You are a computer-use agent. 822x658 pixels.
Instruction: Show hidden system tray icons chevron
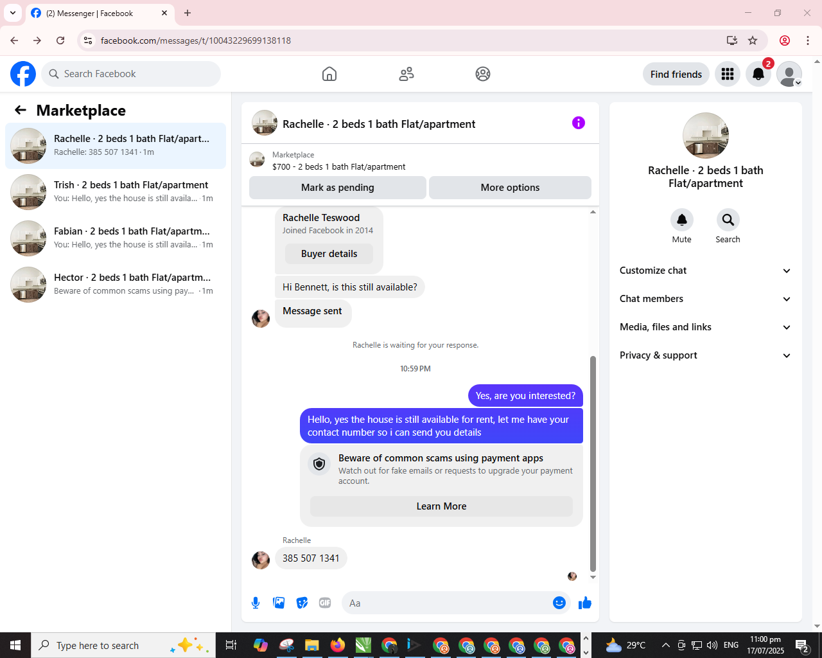click(666, 645)
